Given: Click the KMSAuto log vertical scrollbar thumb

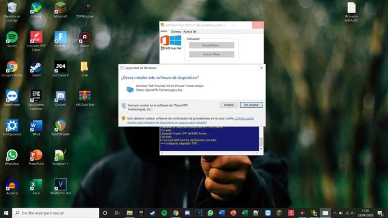Looking at the screenshot, I should 261,142.
